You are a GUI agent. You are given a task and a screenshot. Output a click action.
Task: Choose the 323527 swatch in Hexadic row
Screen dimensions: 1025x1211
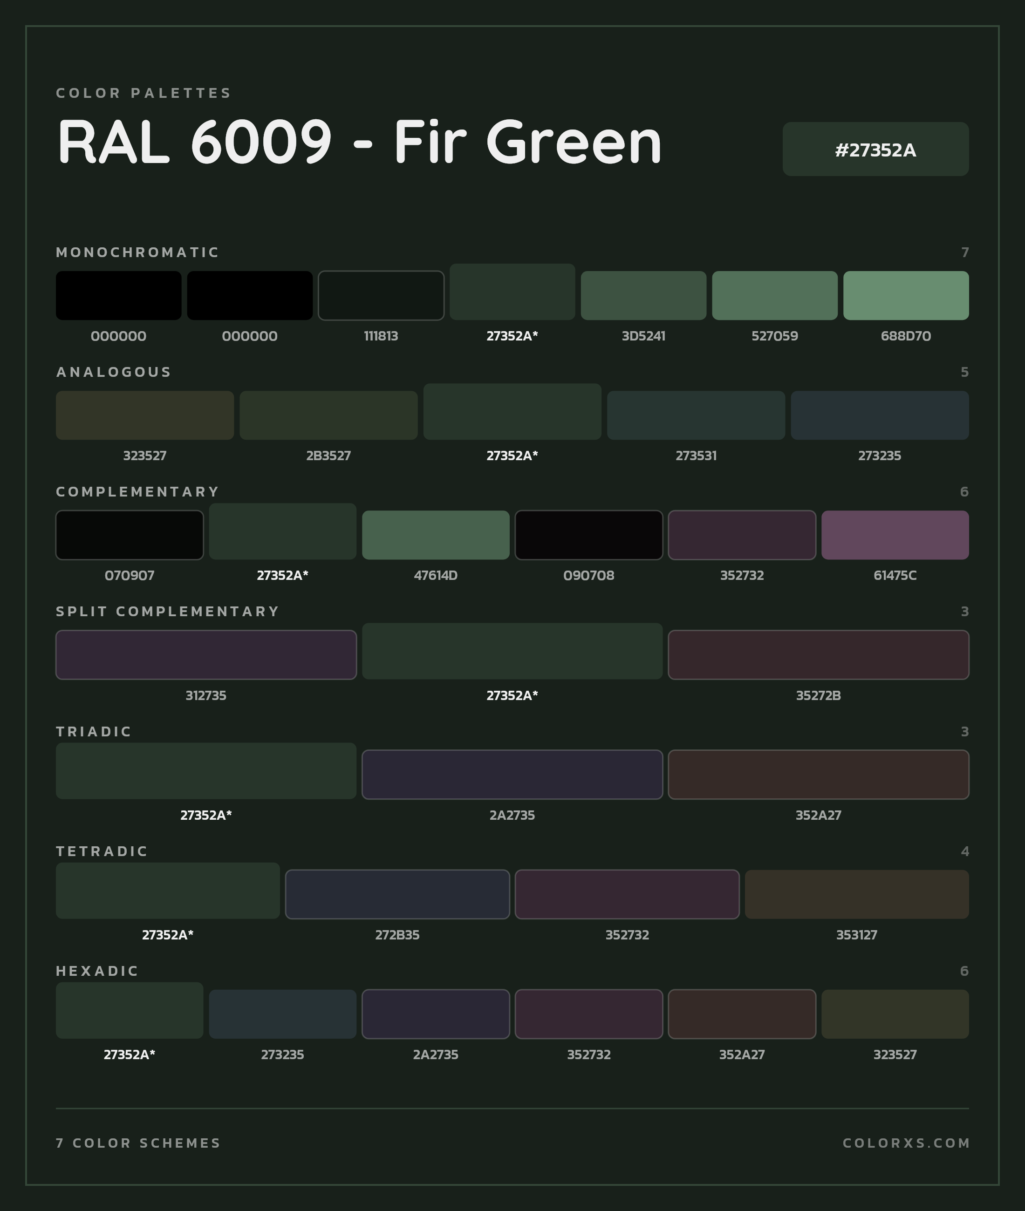[x=895, y=1014]
